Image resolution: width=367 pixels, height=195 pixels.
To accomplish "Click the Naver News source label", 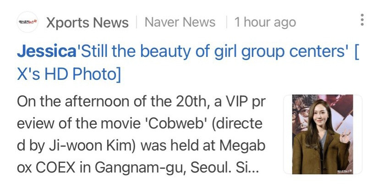I will [180, 22].
